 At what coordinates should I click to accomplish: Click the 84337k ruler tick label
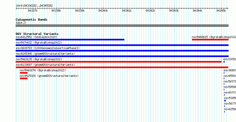(x=33, y=11)
